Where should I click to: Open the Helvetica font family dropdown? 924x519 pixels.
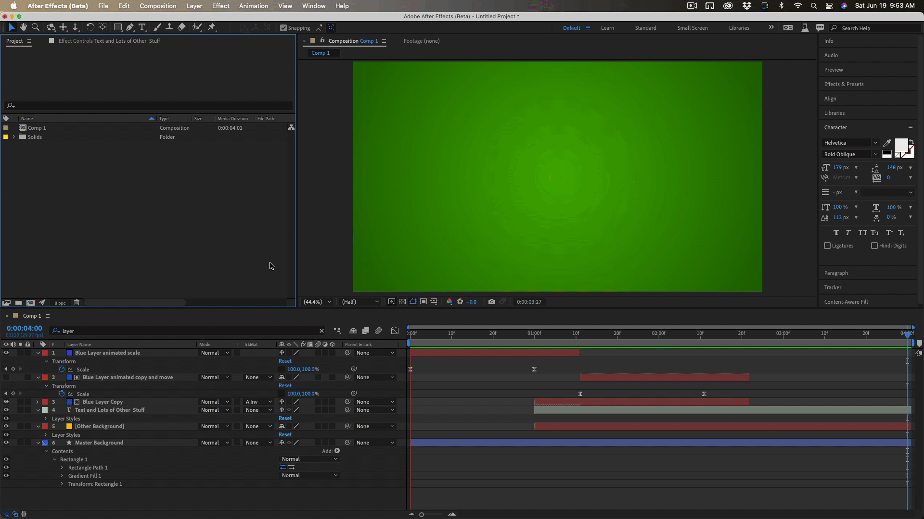875,143
